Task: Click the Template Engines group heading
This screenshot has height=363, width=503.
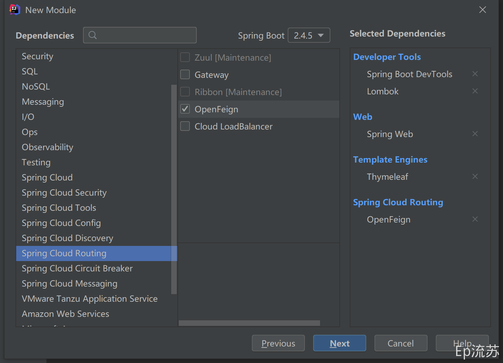Action: [x=390, y=159]
